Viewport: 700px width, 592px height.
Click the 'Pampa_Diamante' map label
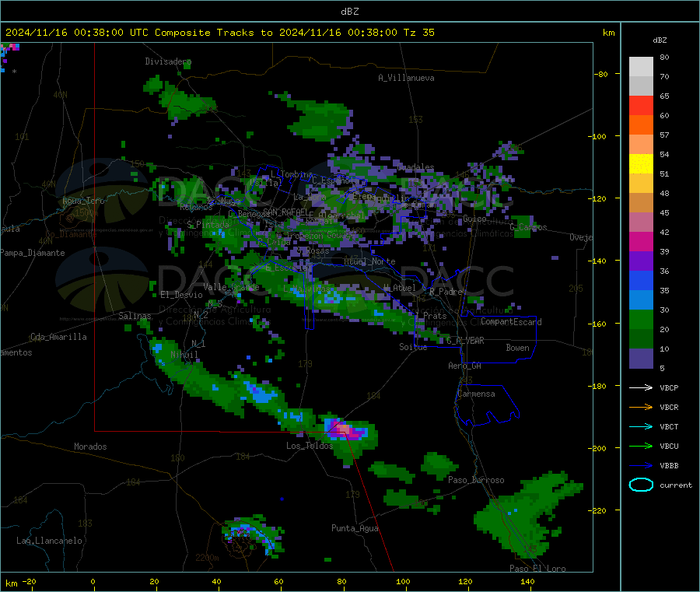pos(33,253)
